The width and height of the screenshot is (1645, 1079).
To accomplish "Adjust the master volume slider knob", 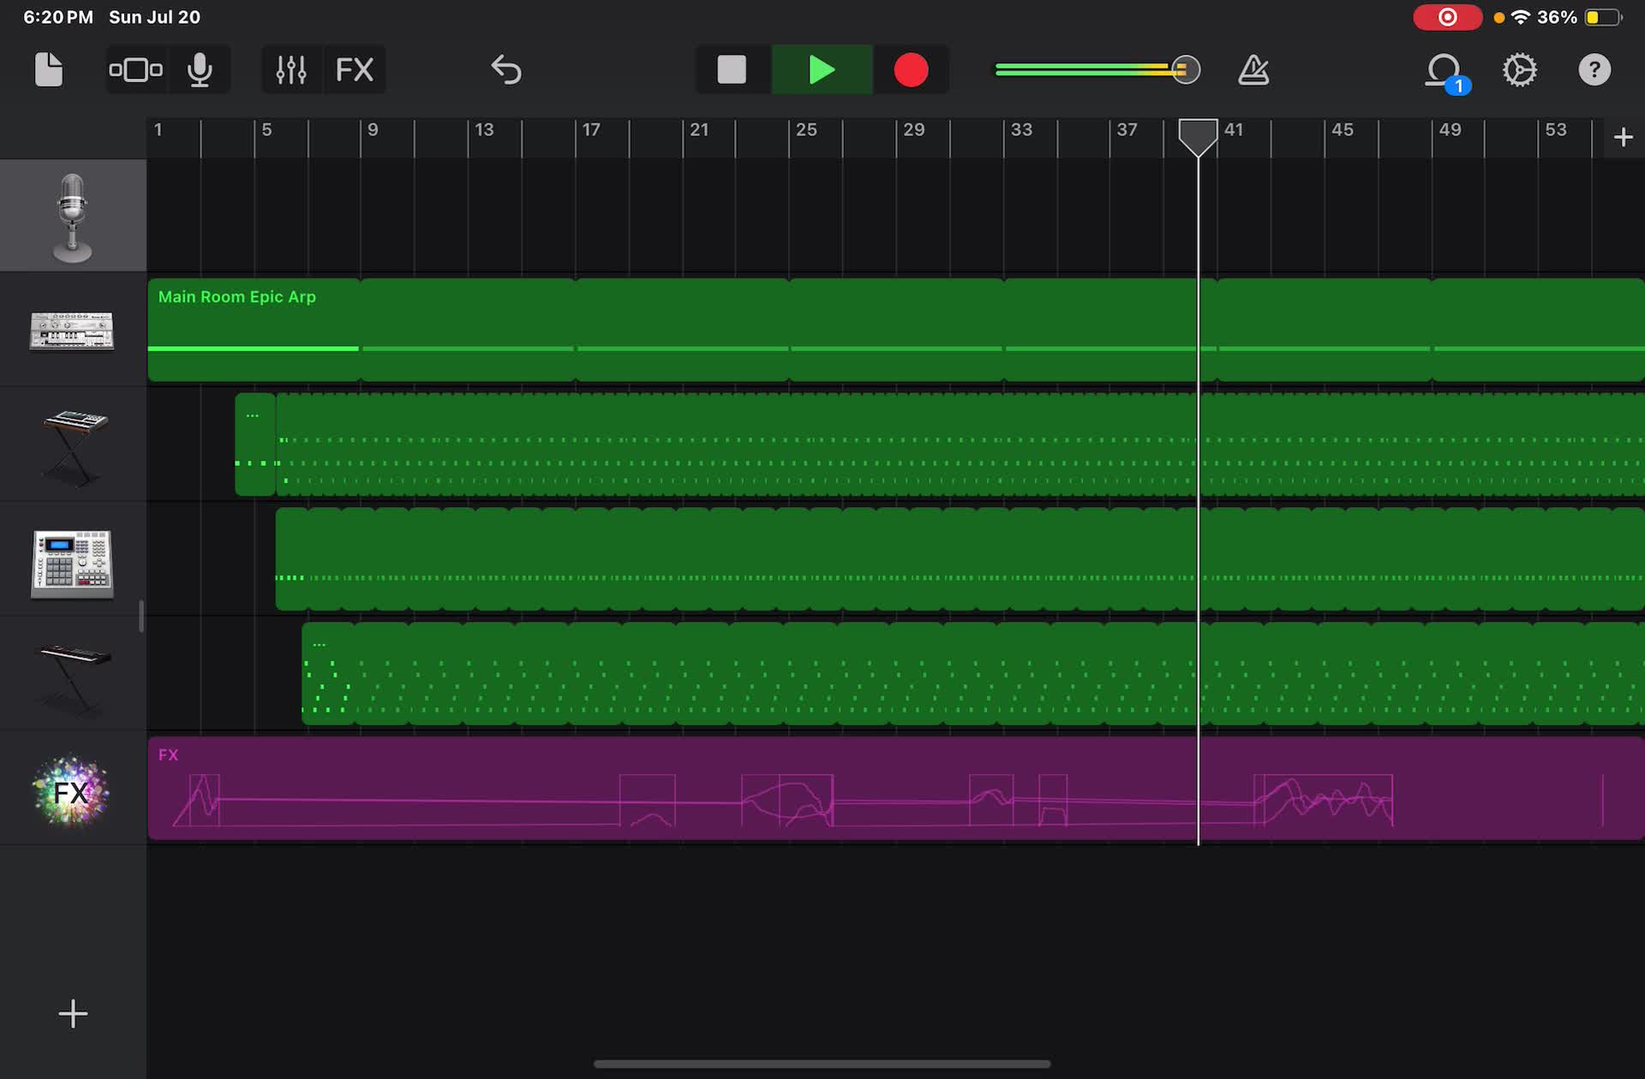I will click(1186, 69).
